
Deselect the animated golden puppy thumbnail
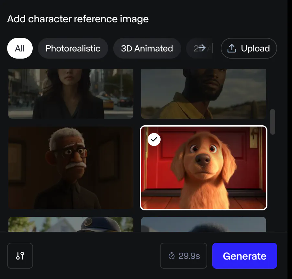click(204, 168)
